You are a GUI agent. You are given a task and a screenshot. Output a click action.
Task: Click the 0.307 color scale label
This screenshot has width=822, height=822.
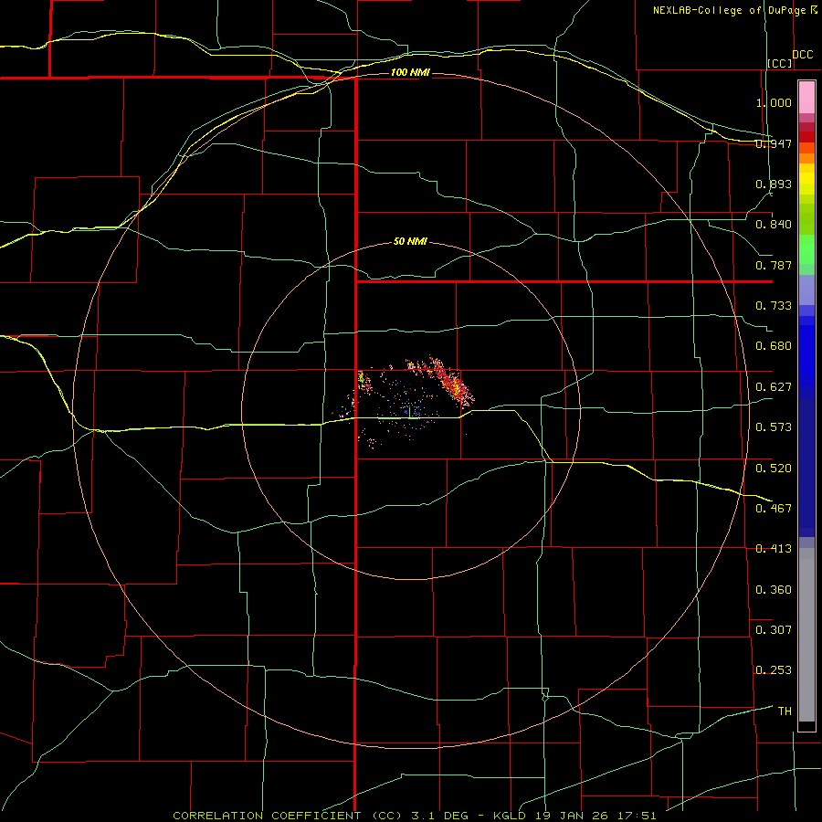[x=774, y=630]
